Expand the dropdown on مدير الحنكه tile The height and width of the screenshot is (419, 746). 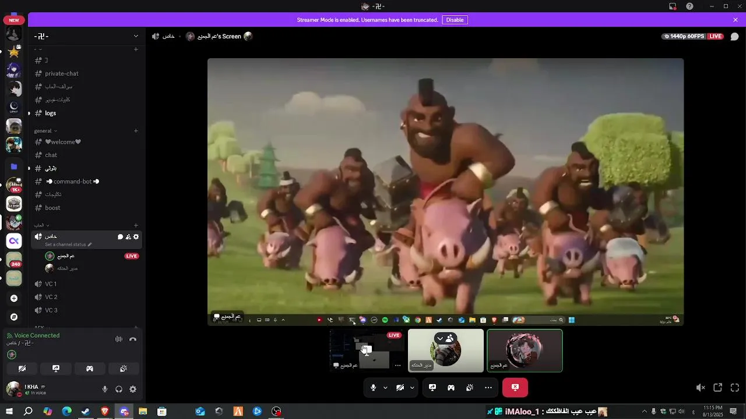[x=441, y=338]
